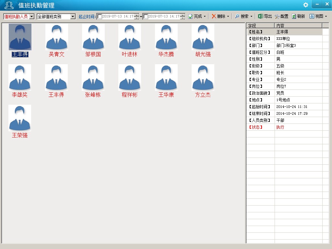
Task: Click the 搜索 magnifier icon
Action: tap(237, 16)
